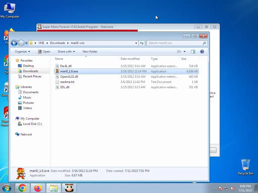Click Open on the Explorer toolbar
This screenshot has height=193, width=258.
point(44,52)
